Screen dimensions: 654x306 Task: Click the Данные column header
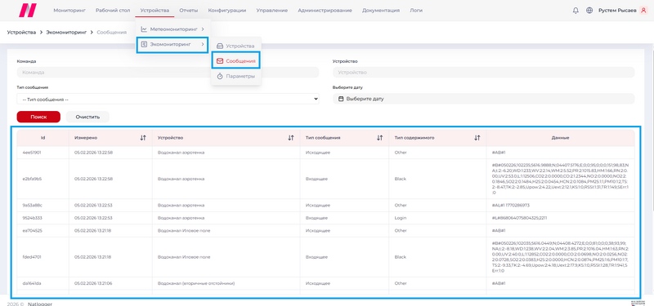[561, 138]
